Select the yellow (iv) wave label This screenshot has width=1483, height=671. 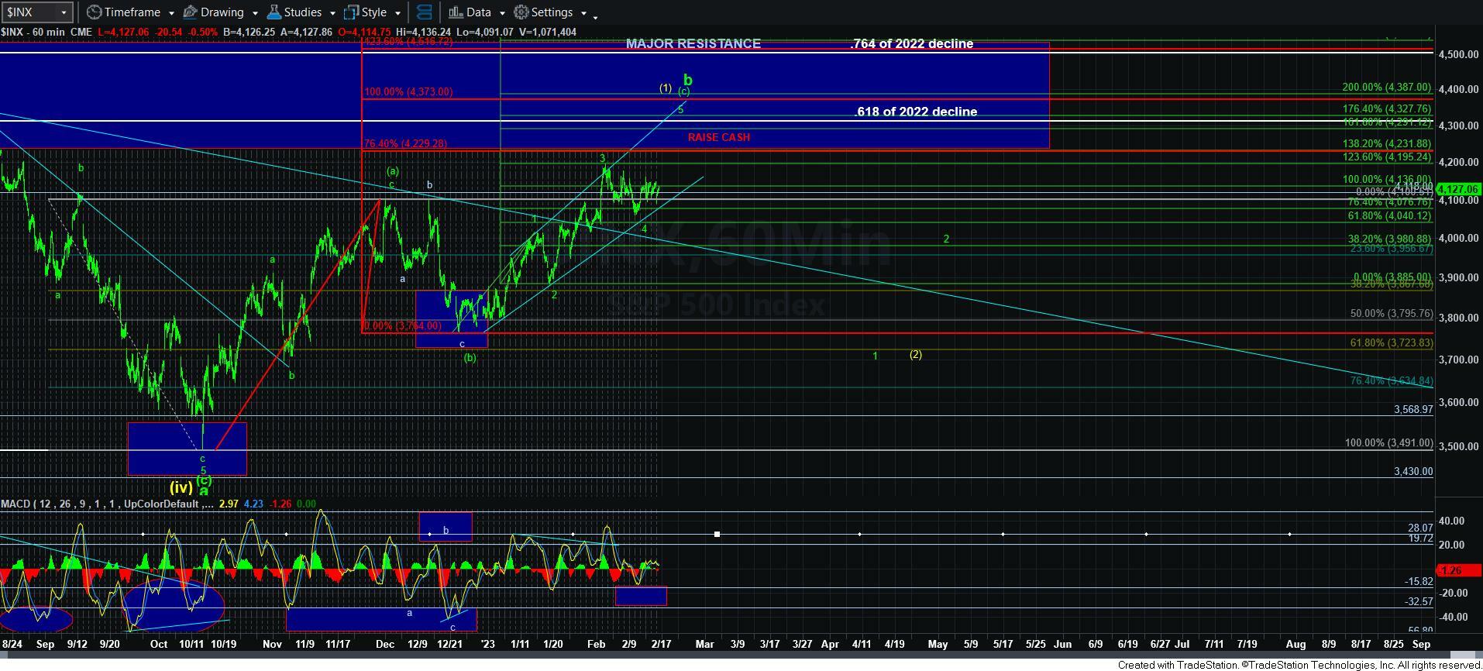coord(181,487)
